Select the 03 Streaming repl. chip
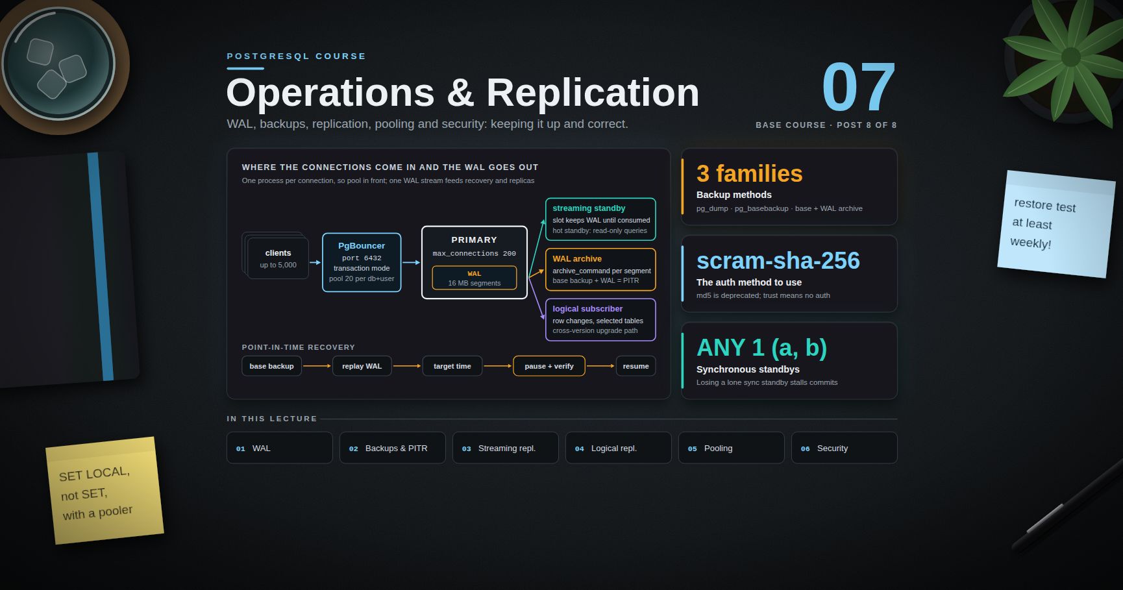 click(505, 448)
